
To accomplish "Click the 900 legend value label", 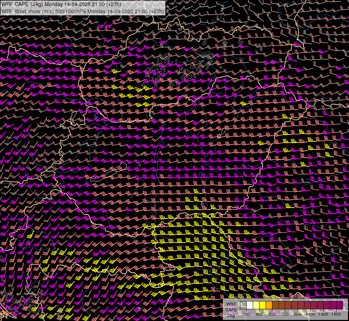I will tap(298, 314).
